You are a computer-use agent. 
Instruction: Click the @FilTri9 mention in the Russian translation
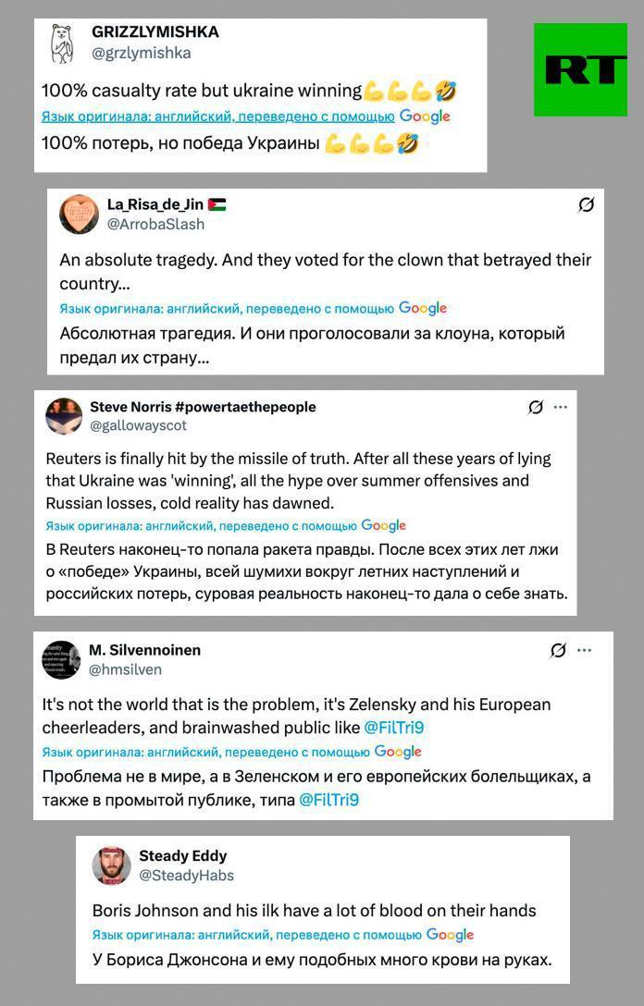coord(328,800)
